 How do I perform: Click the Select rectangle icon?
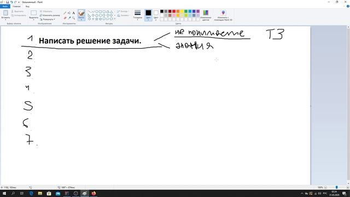34,13
